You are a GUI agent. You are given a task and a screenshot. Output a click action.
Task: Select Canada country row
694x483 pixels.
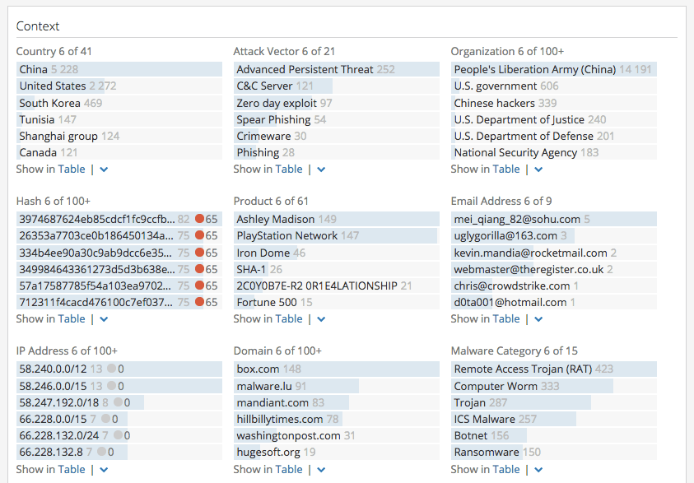click(119, 152)
